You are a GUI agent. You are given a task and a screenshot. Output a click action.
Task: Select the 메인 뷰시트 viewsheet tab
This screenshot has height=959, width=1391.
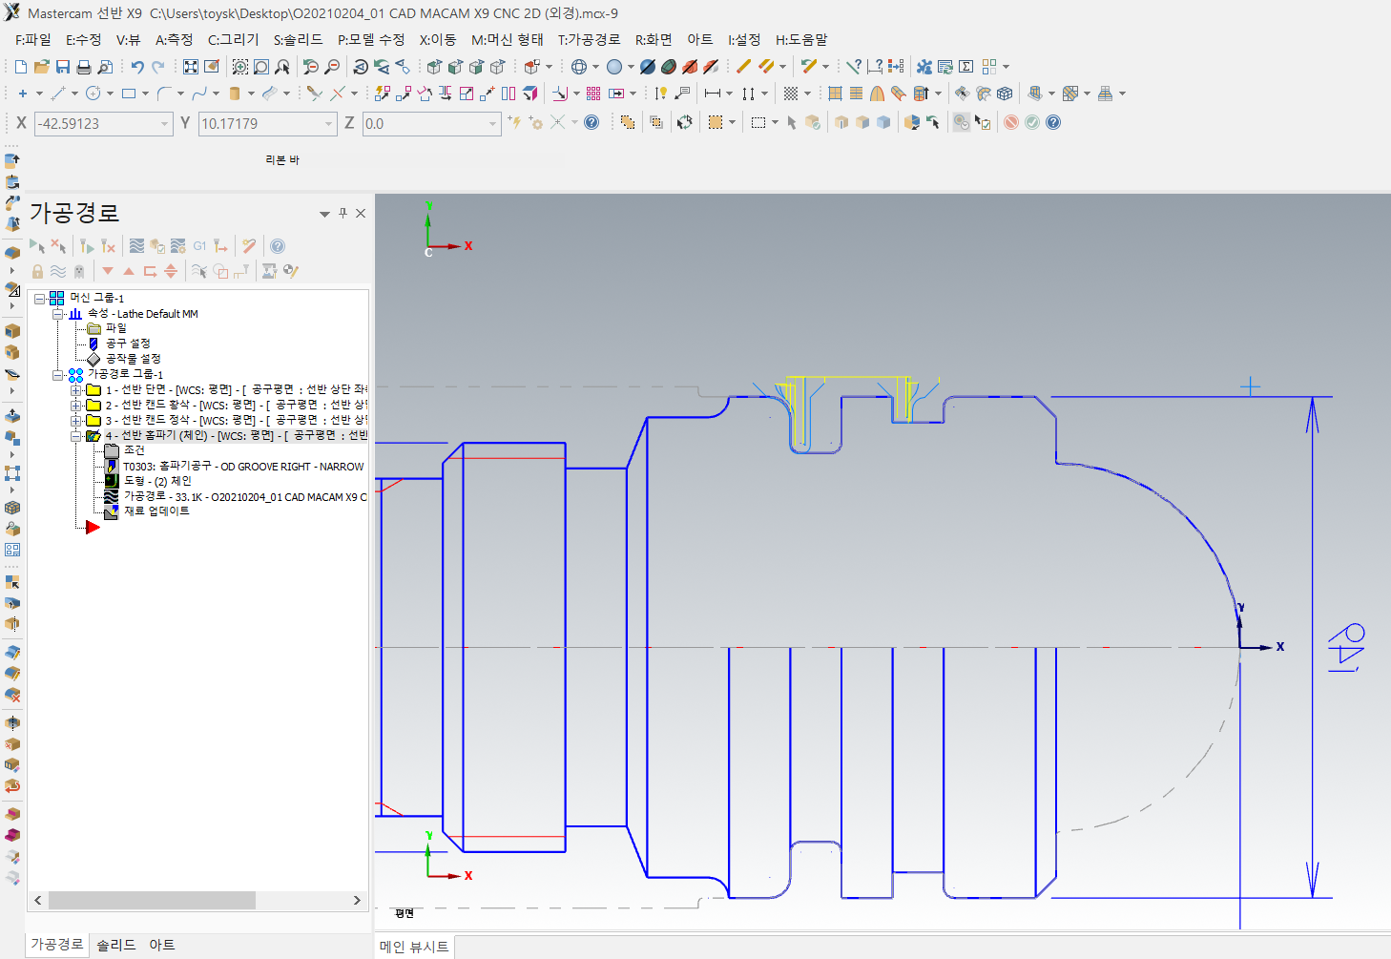point(414,947)
